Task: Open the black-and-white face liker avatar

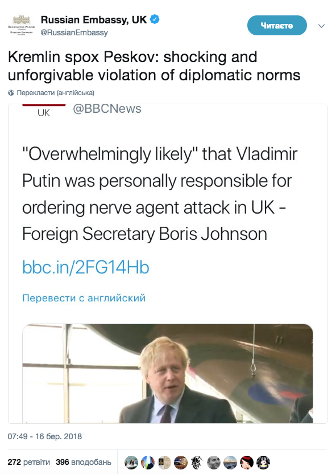Action: (214, 463)
